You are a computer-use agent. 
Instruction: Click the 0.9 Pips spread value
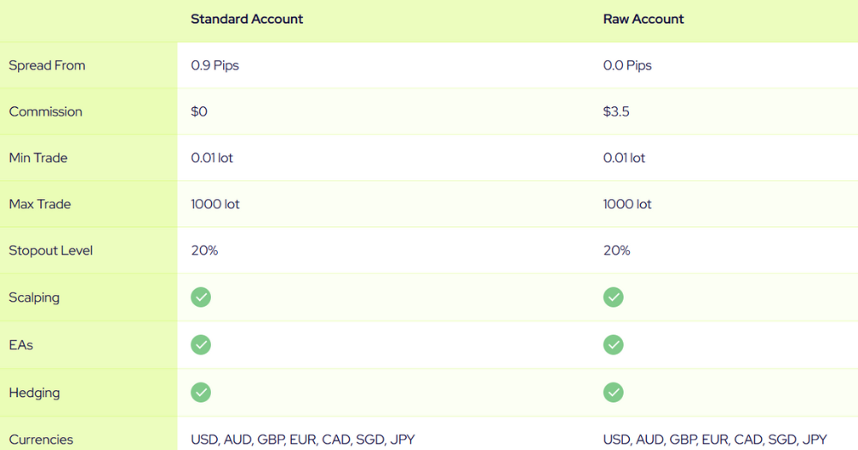(x=214, y=65)
